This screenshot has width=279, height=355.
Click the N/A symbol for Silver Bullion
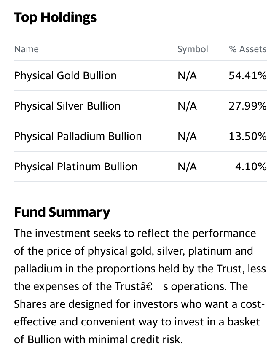[x=187, y=106]
